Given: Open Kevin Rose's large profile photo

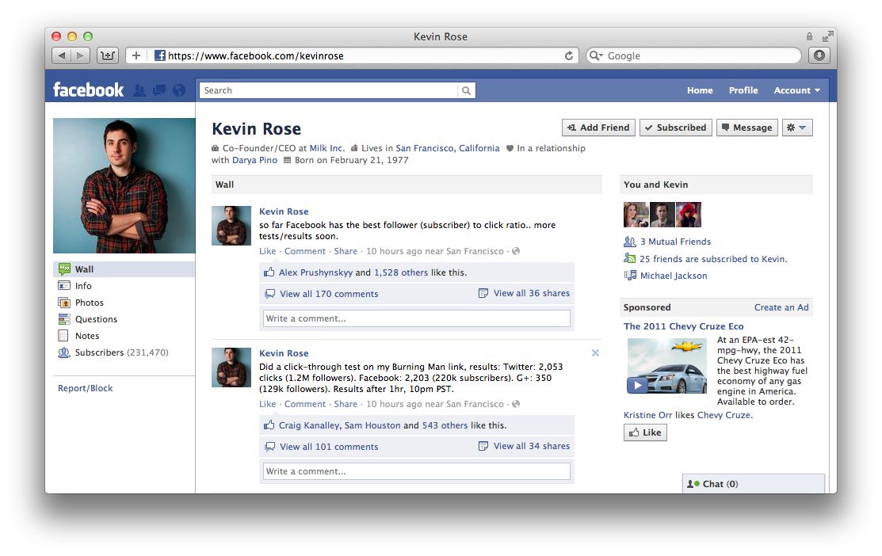Looking at the screenshot, I should (124, 185).
